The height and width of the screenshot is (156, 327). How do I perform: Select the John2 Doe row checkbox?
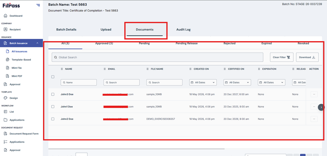[53, 119]
